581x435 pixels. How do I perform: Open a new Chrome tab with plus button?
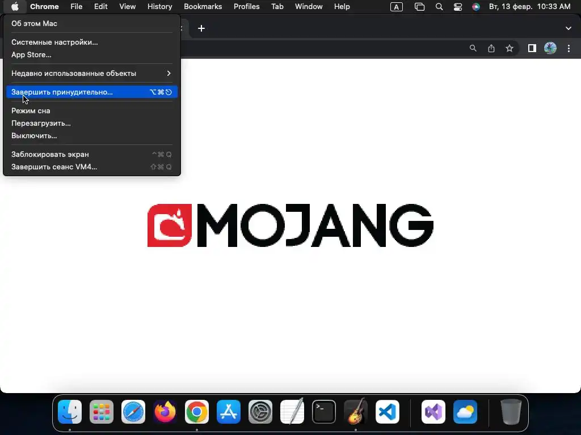(201, 28)
